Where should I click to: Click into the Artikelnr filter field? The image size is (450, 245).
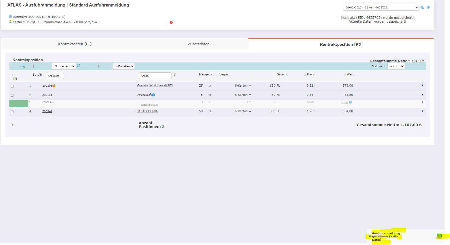pyautogui.click(x=55, y=76)
